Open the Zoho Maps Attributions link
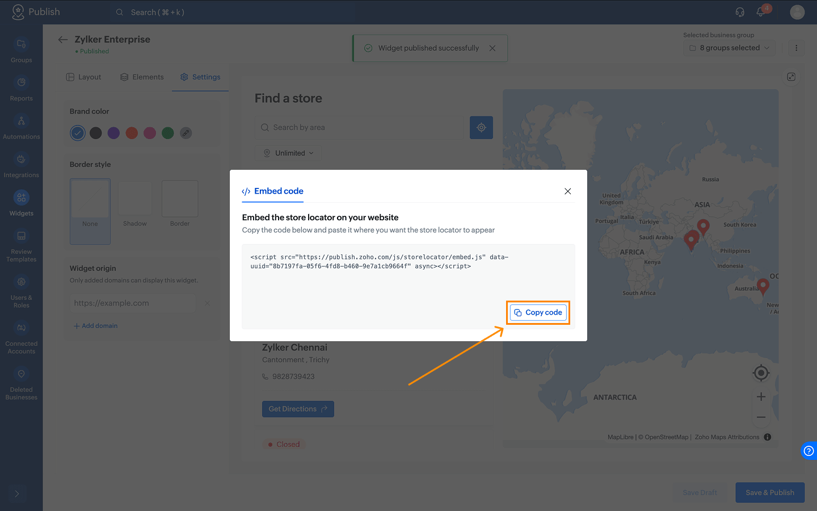 [727, 437]
